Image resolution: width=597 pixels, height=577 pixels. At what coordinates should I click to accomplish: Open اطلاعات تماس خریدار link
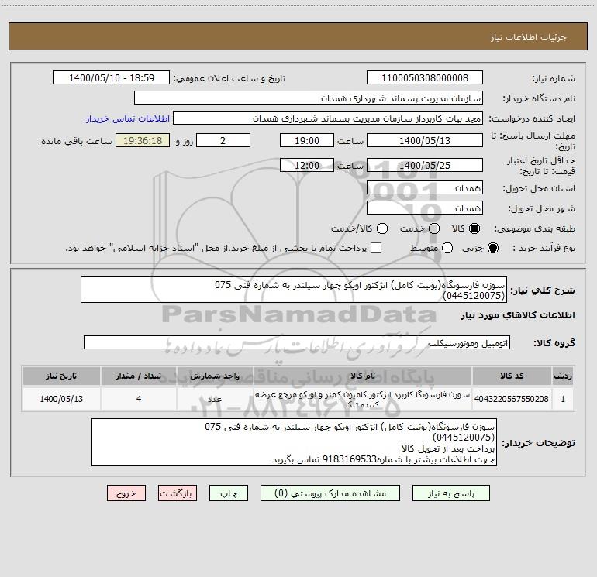(x=128, y=118)
